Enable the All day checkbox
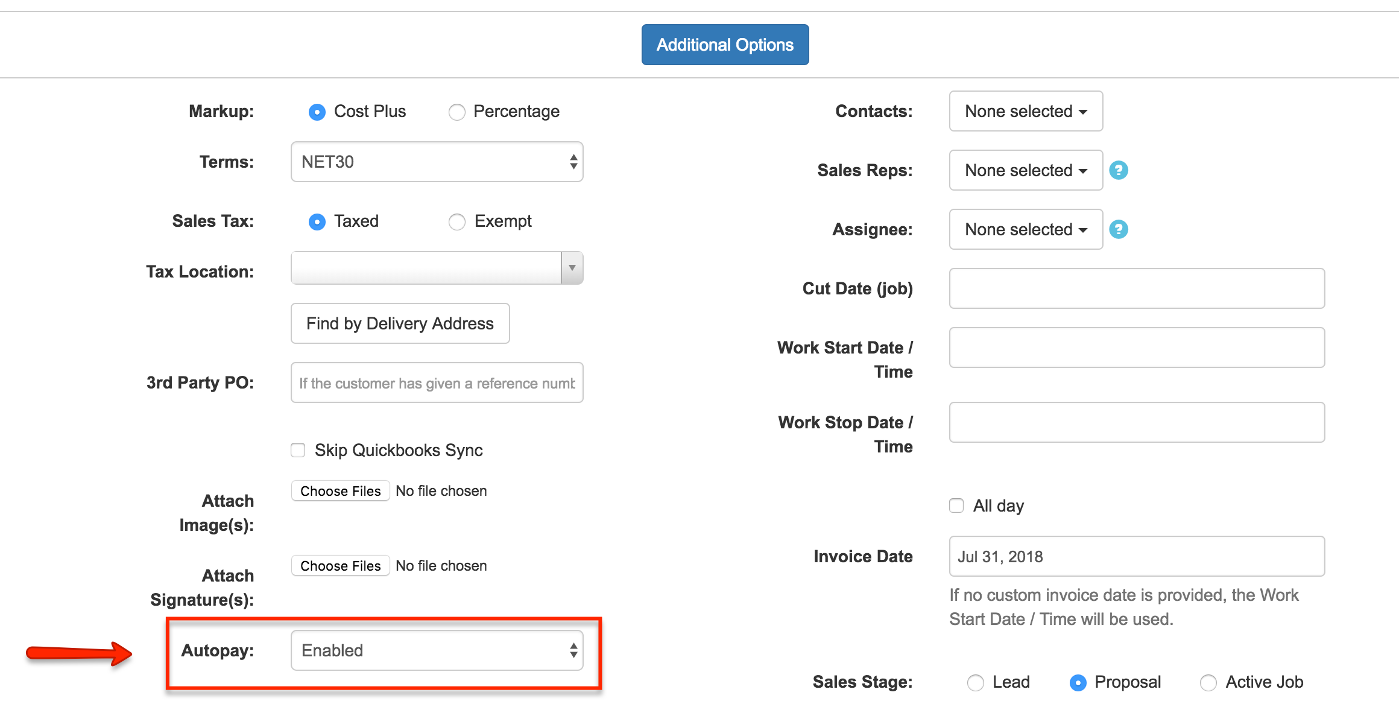Screen dimensions: 1399x701 pyautogui.click(x=956, y=506)
